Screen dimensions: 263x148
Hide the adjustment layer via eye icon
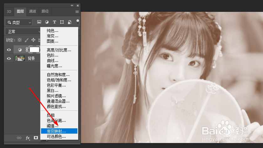coord(9,50)
